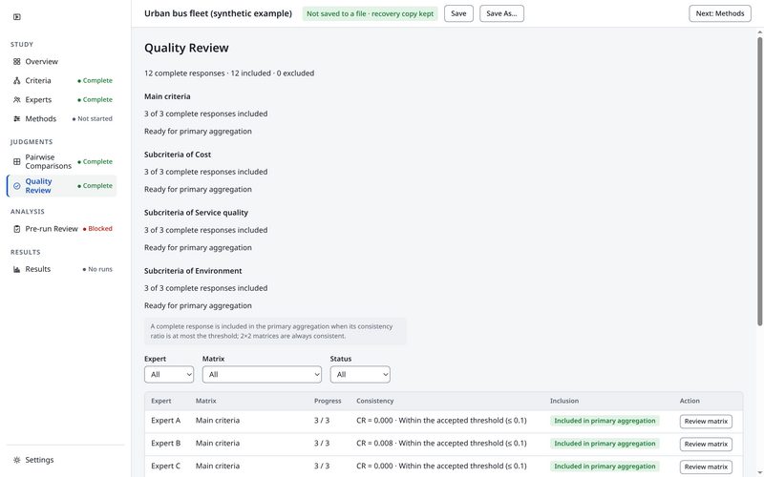Review matrix for Expert C
Viewport: 764px width, 477px height.
click(x=706, y=467)
